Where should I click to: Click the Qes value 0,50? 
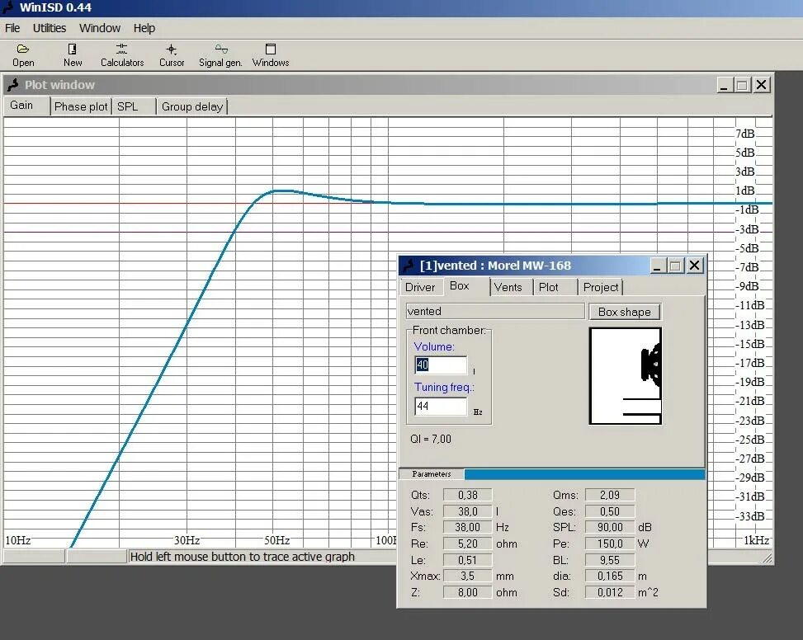610,511
